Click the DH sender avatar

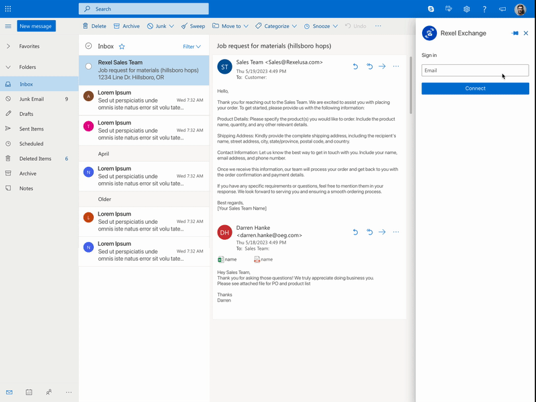coord(224,232)
